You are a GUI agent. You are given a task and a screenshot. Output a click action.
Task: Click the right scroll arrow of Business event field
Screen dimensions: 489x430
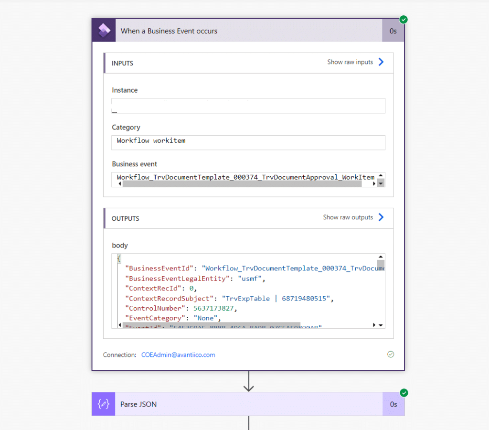point(373,184)
